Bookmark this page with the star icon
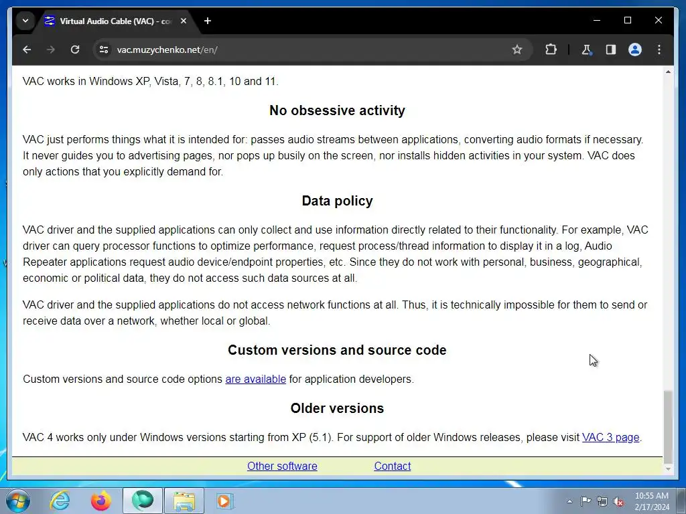The width and height of the screenshot is (686, 514). pyautogui.click(x=517, y=50)
